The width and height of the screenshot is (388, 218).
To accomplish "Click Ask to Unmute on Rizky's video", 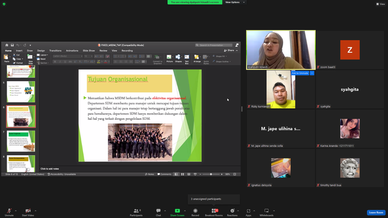I will (x=300, y=73).
